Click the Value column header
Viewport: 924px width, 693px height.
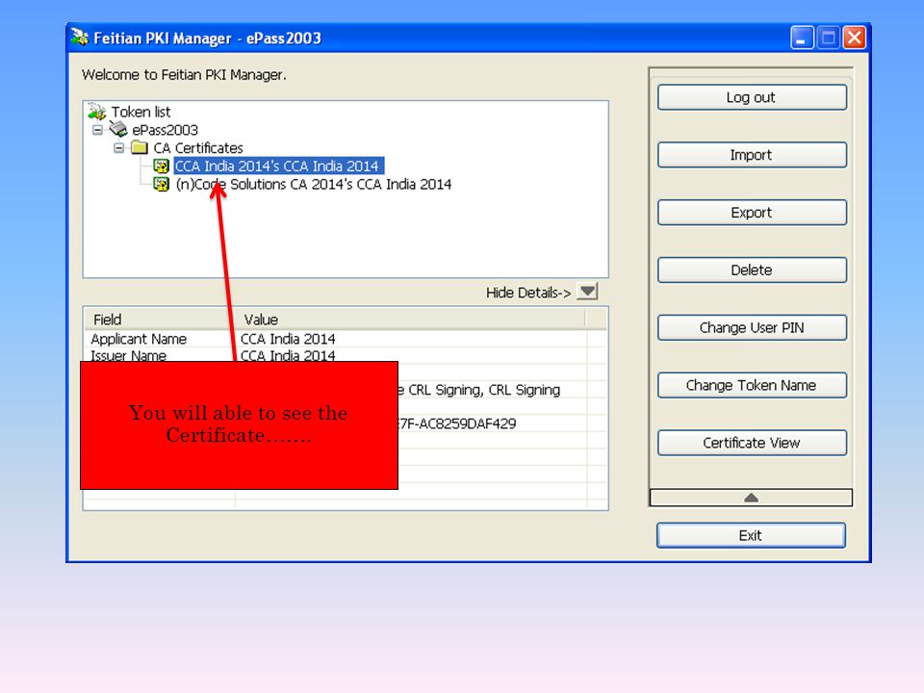coord(410,319)
